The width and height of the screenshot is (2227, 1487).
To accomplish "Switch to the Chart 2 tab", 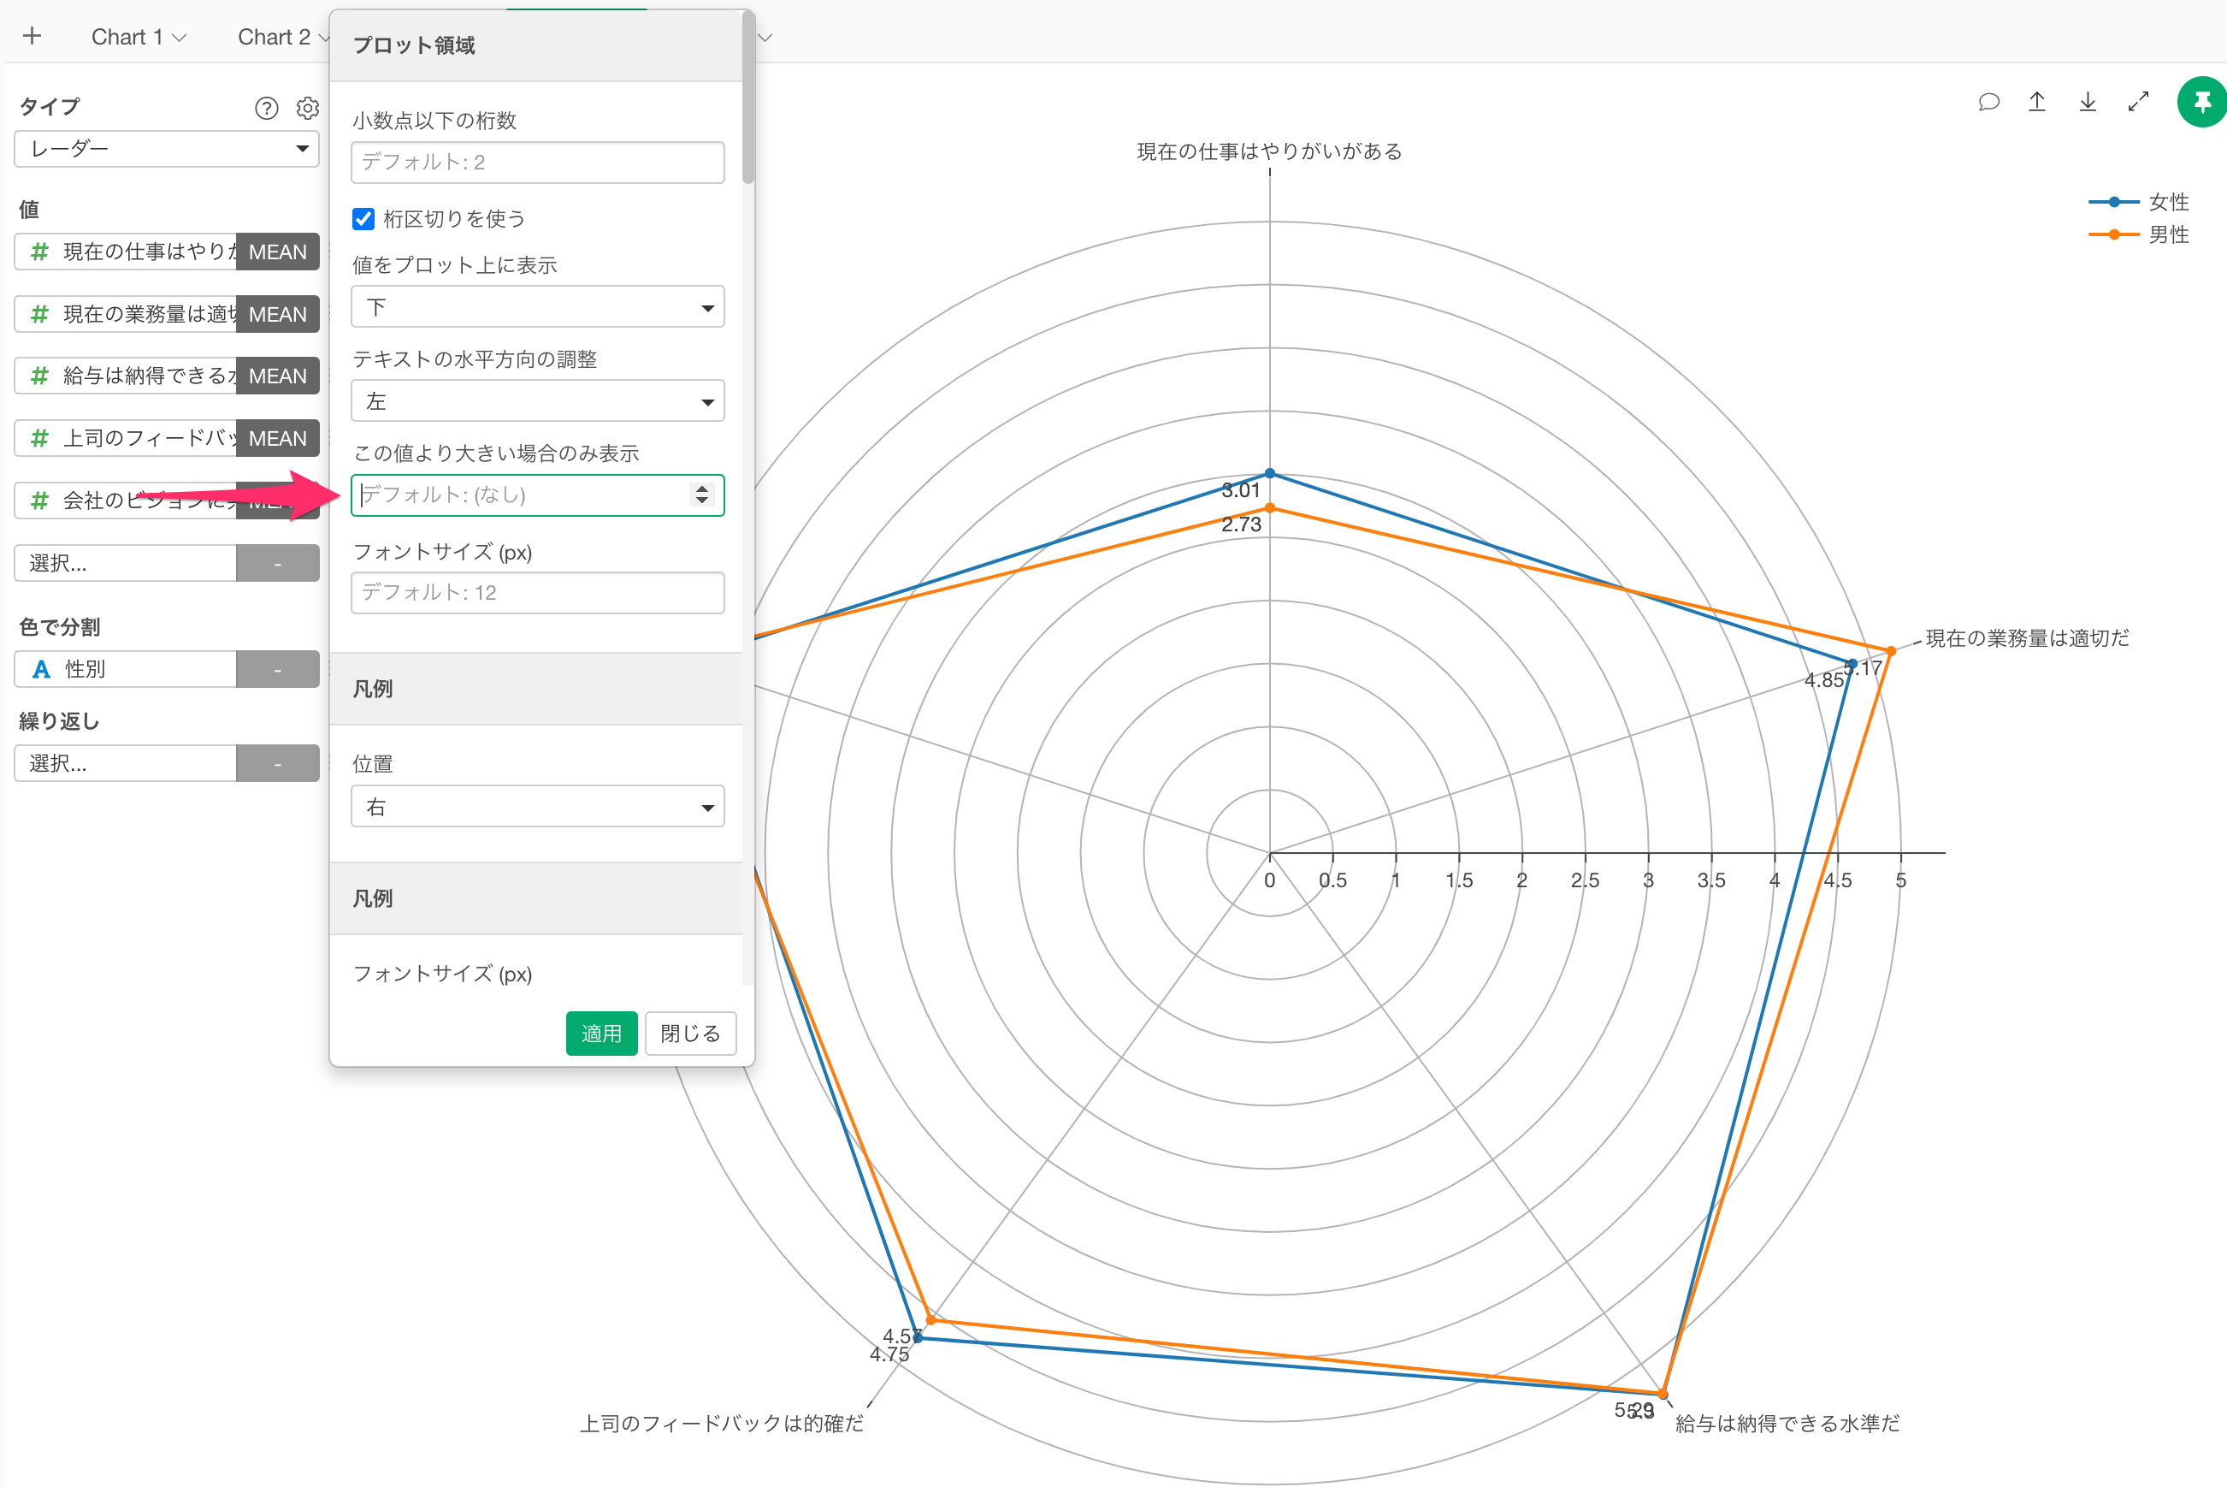I will coord(274,37).
